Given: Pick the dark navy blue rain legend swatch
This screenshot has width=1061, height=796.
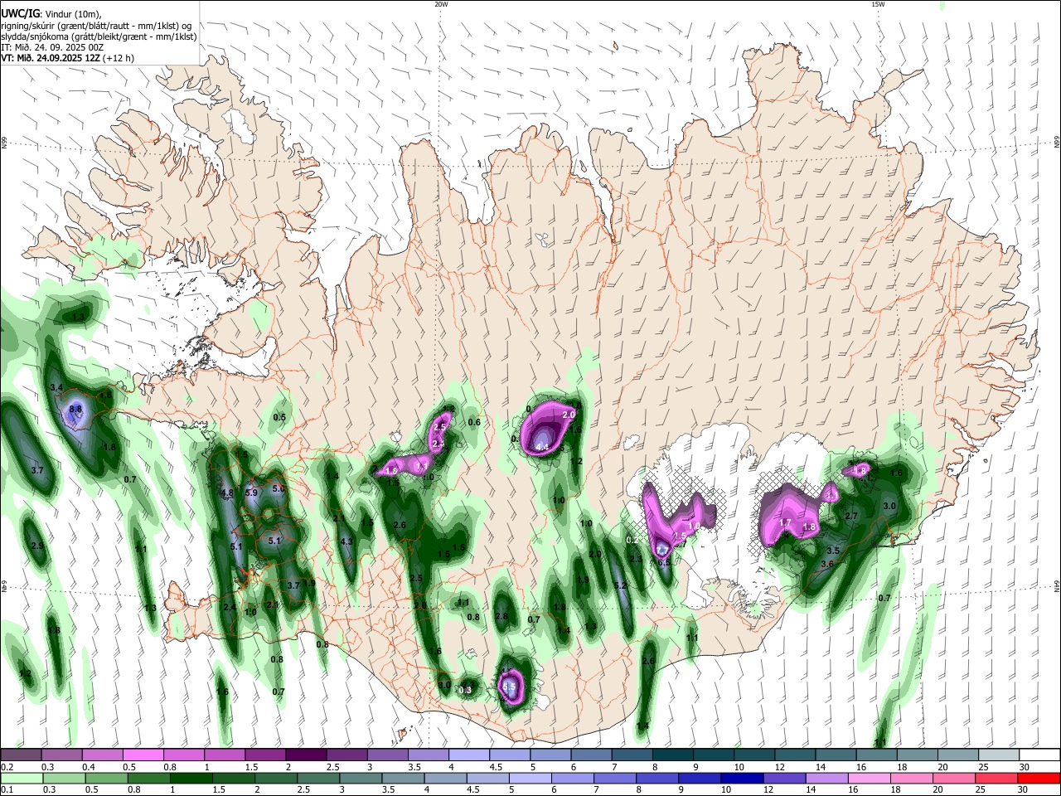Looking at the screenshot, I should 741,779.
